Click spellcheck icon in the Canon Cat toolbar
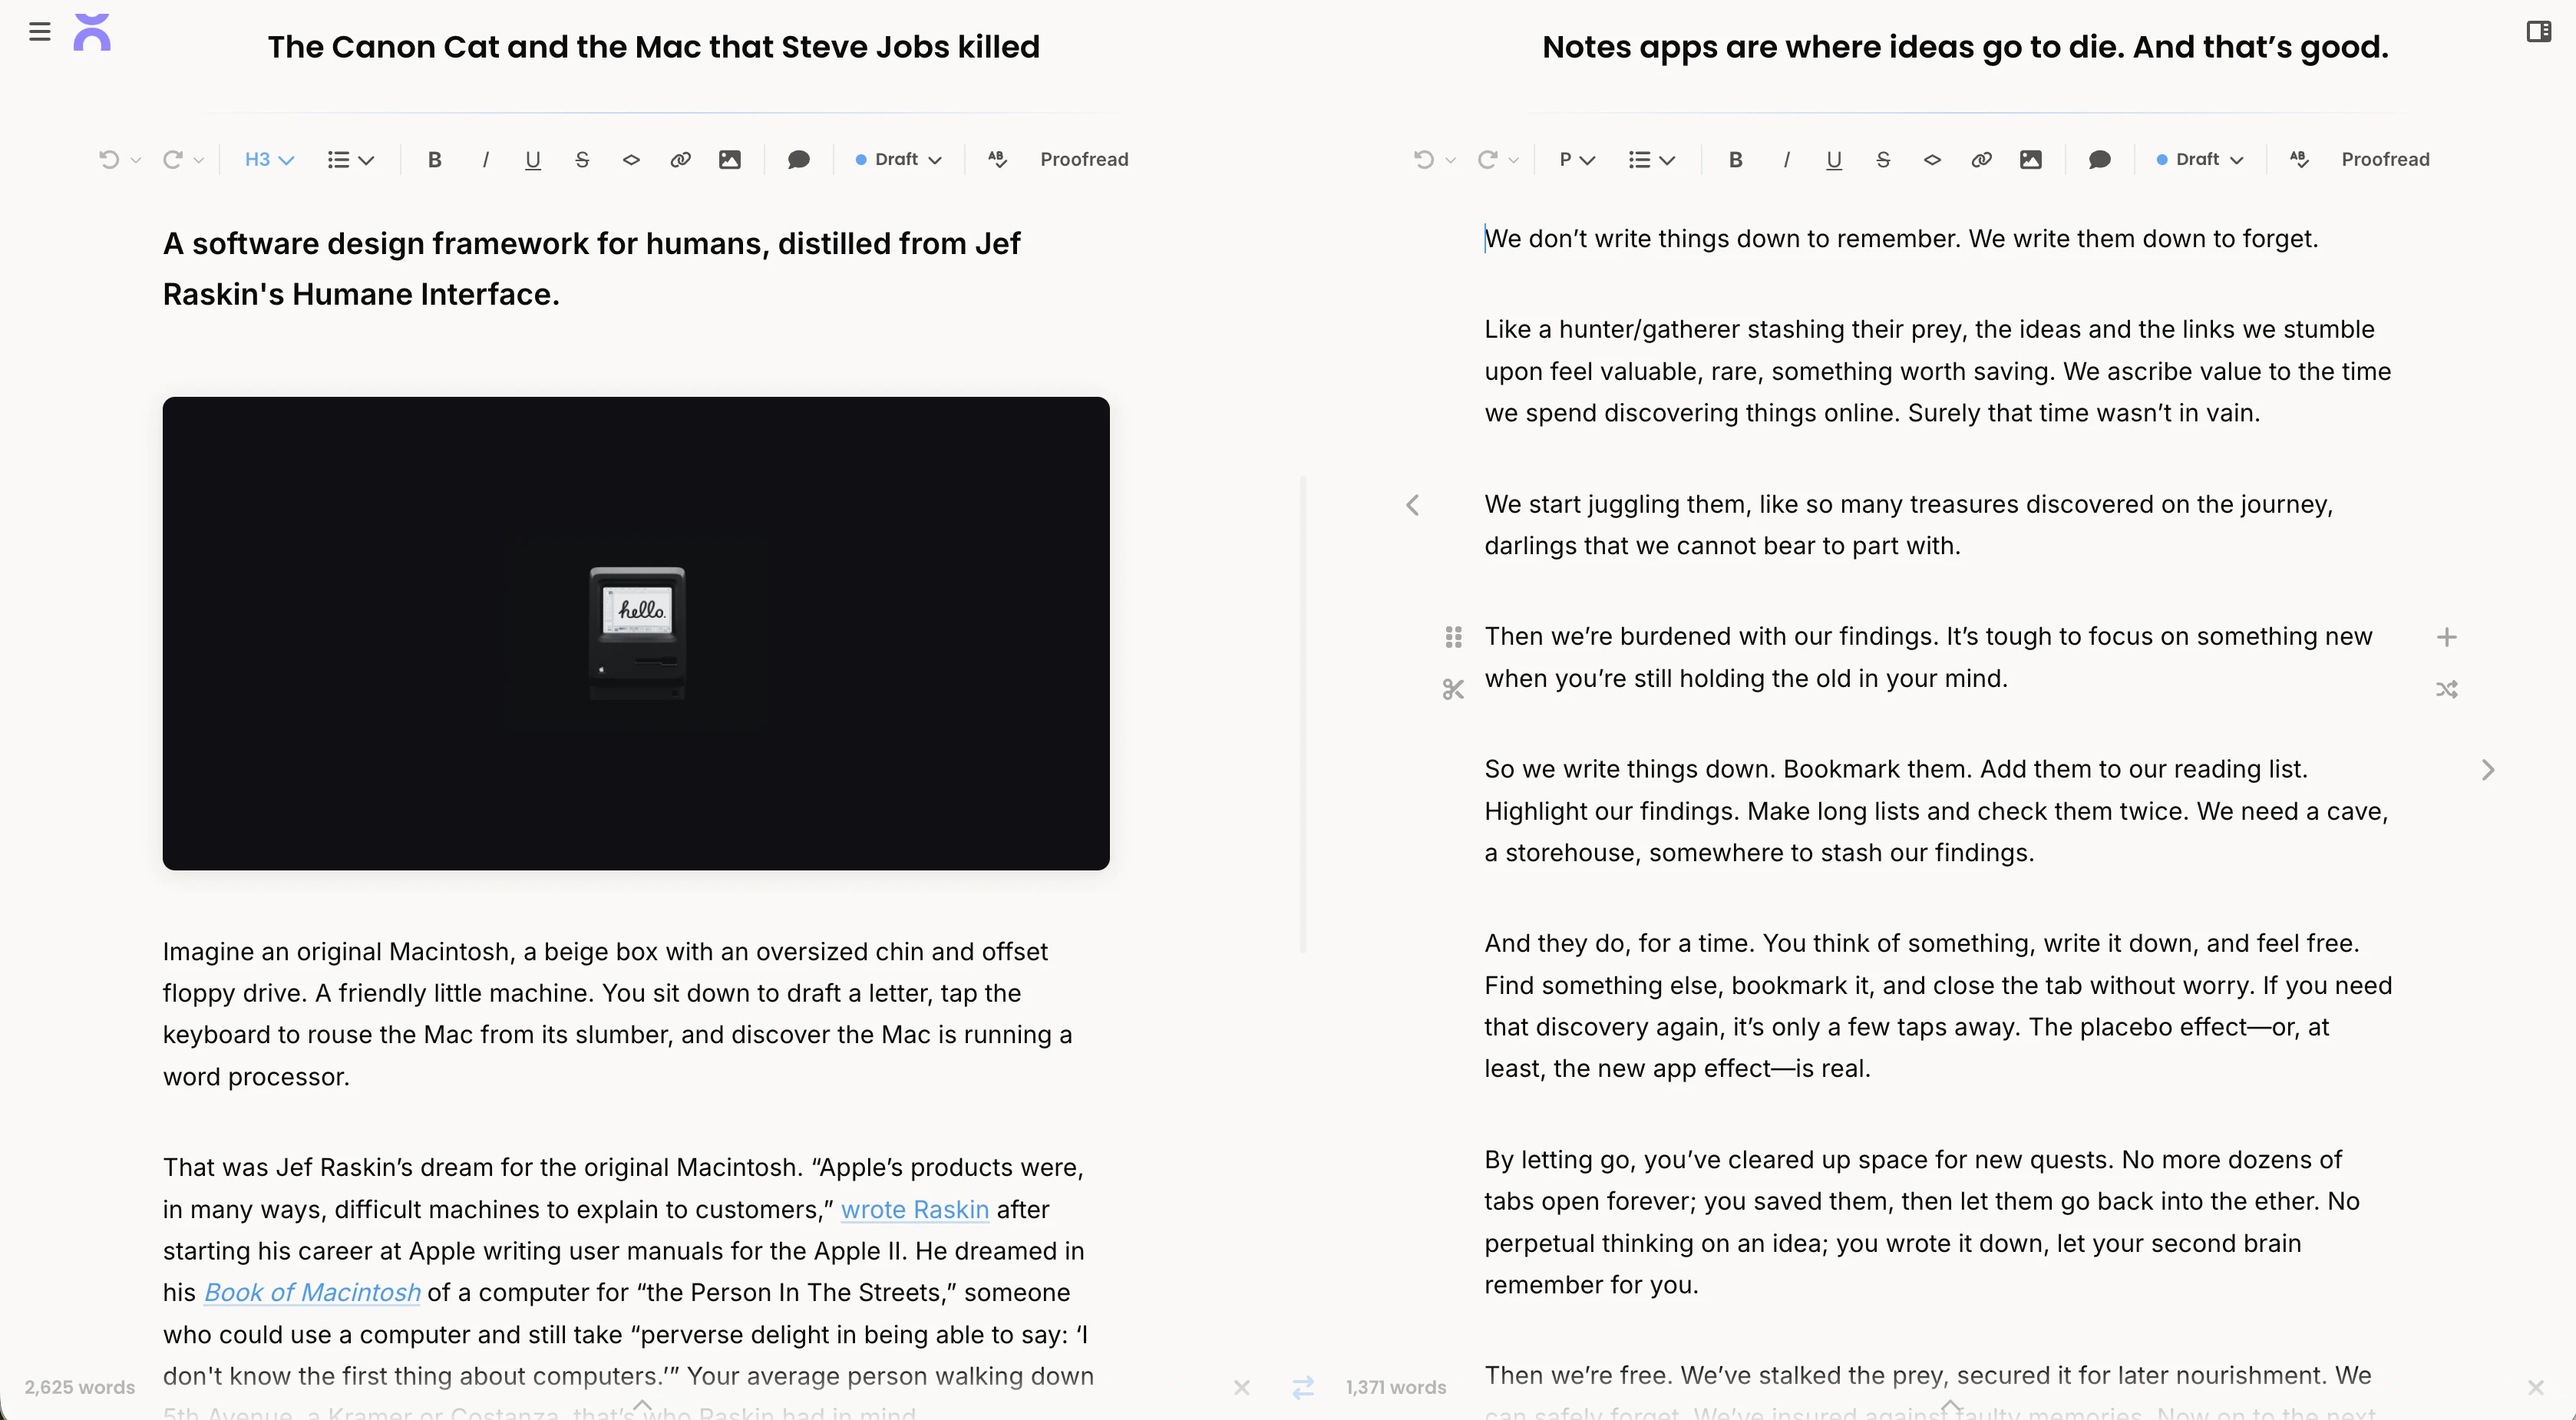 (x=997, y=160)
